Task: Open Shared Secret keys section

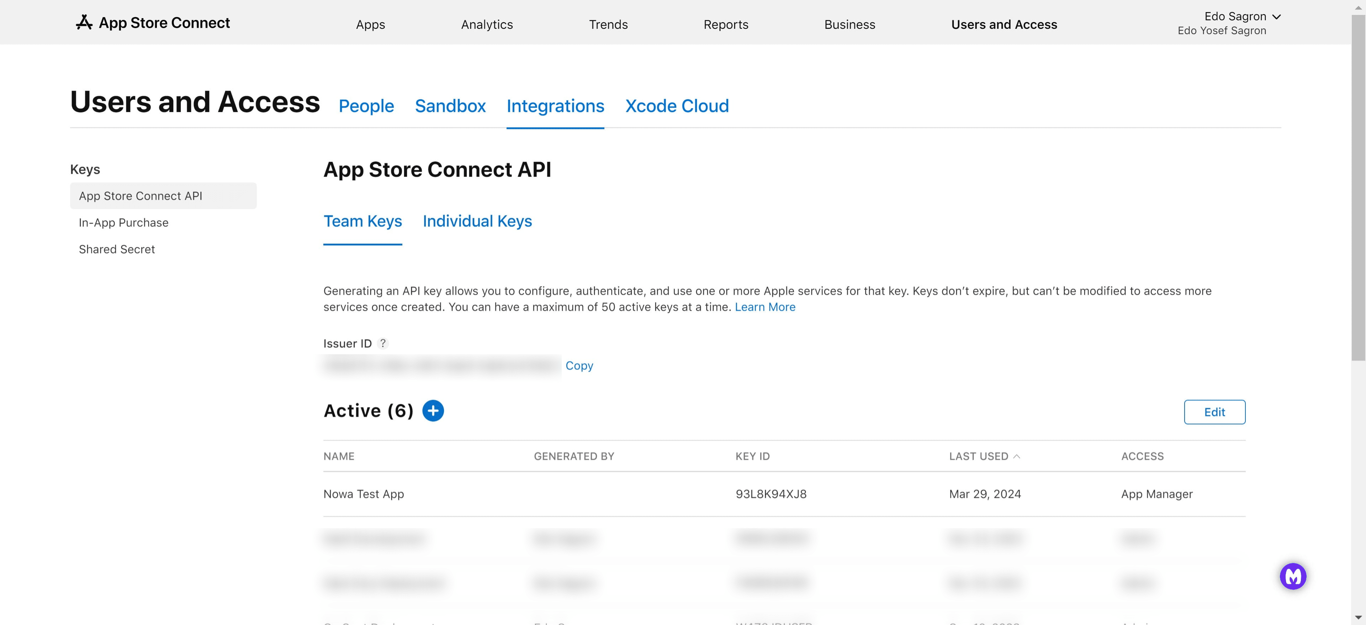Action: coord(117,249)
